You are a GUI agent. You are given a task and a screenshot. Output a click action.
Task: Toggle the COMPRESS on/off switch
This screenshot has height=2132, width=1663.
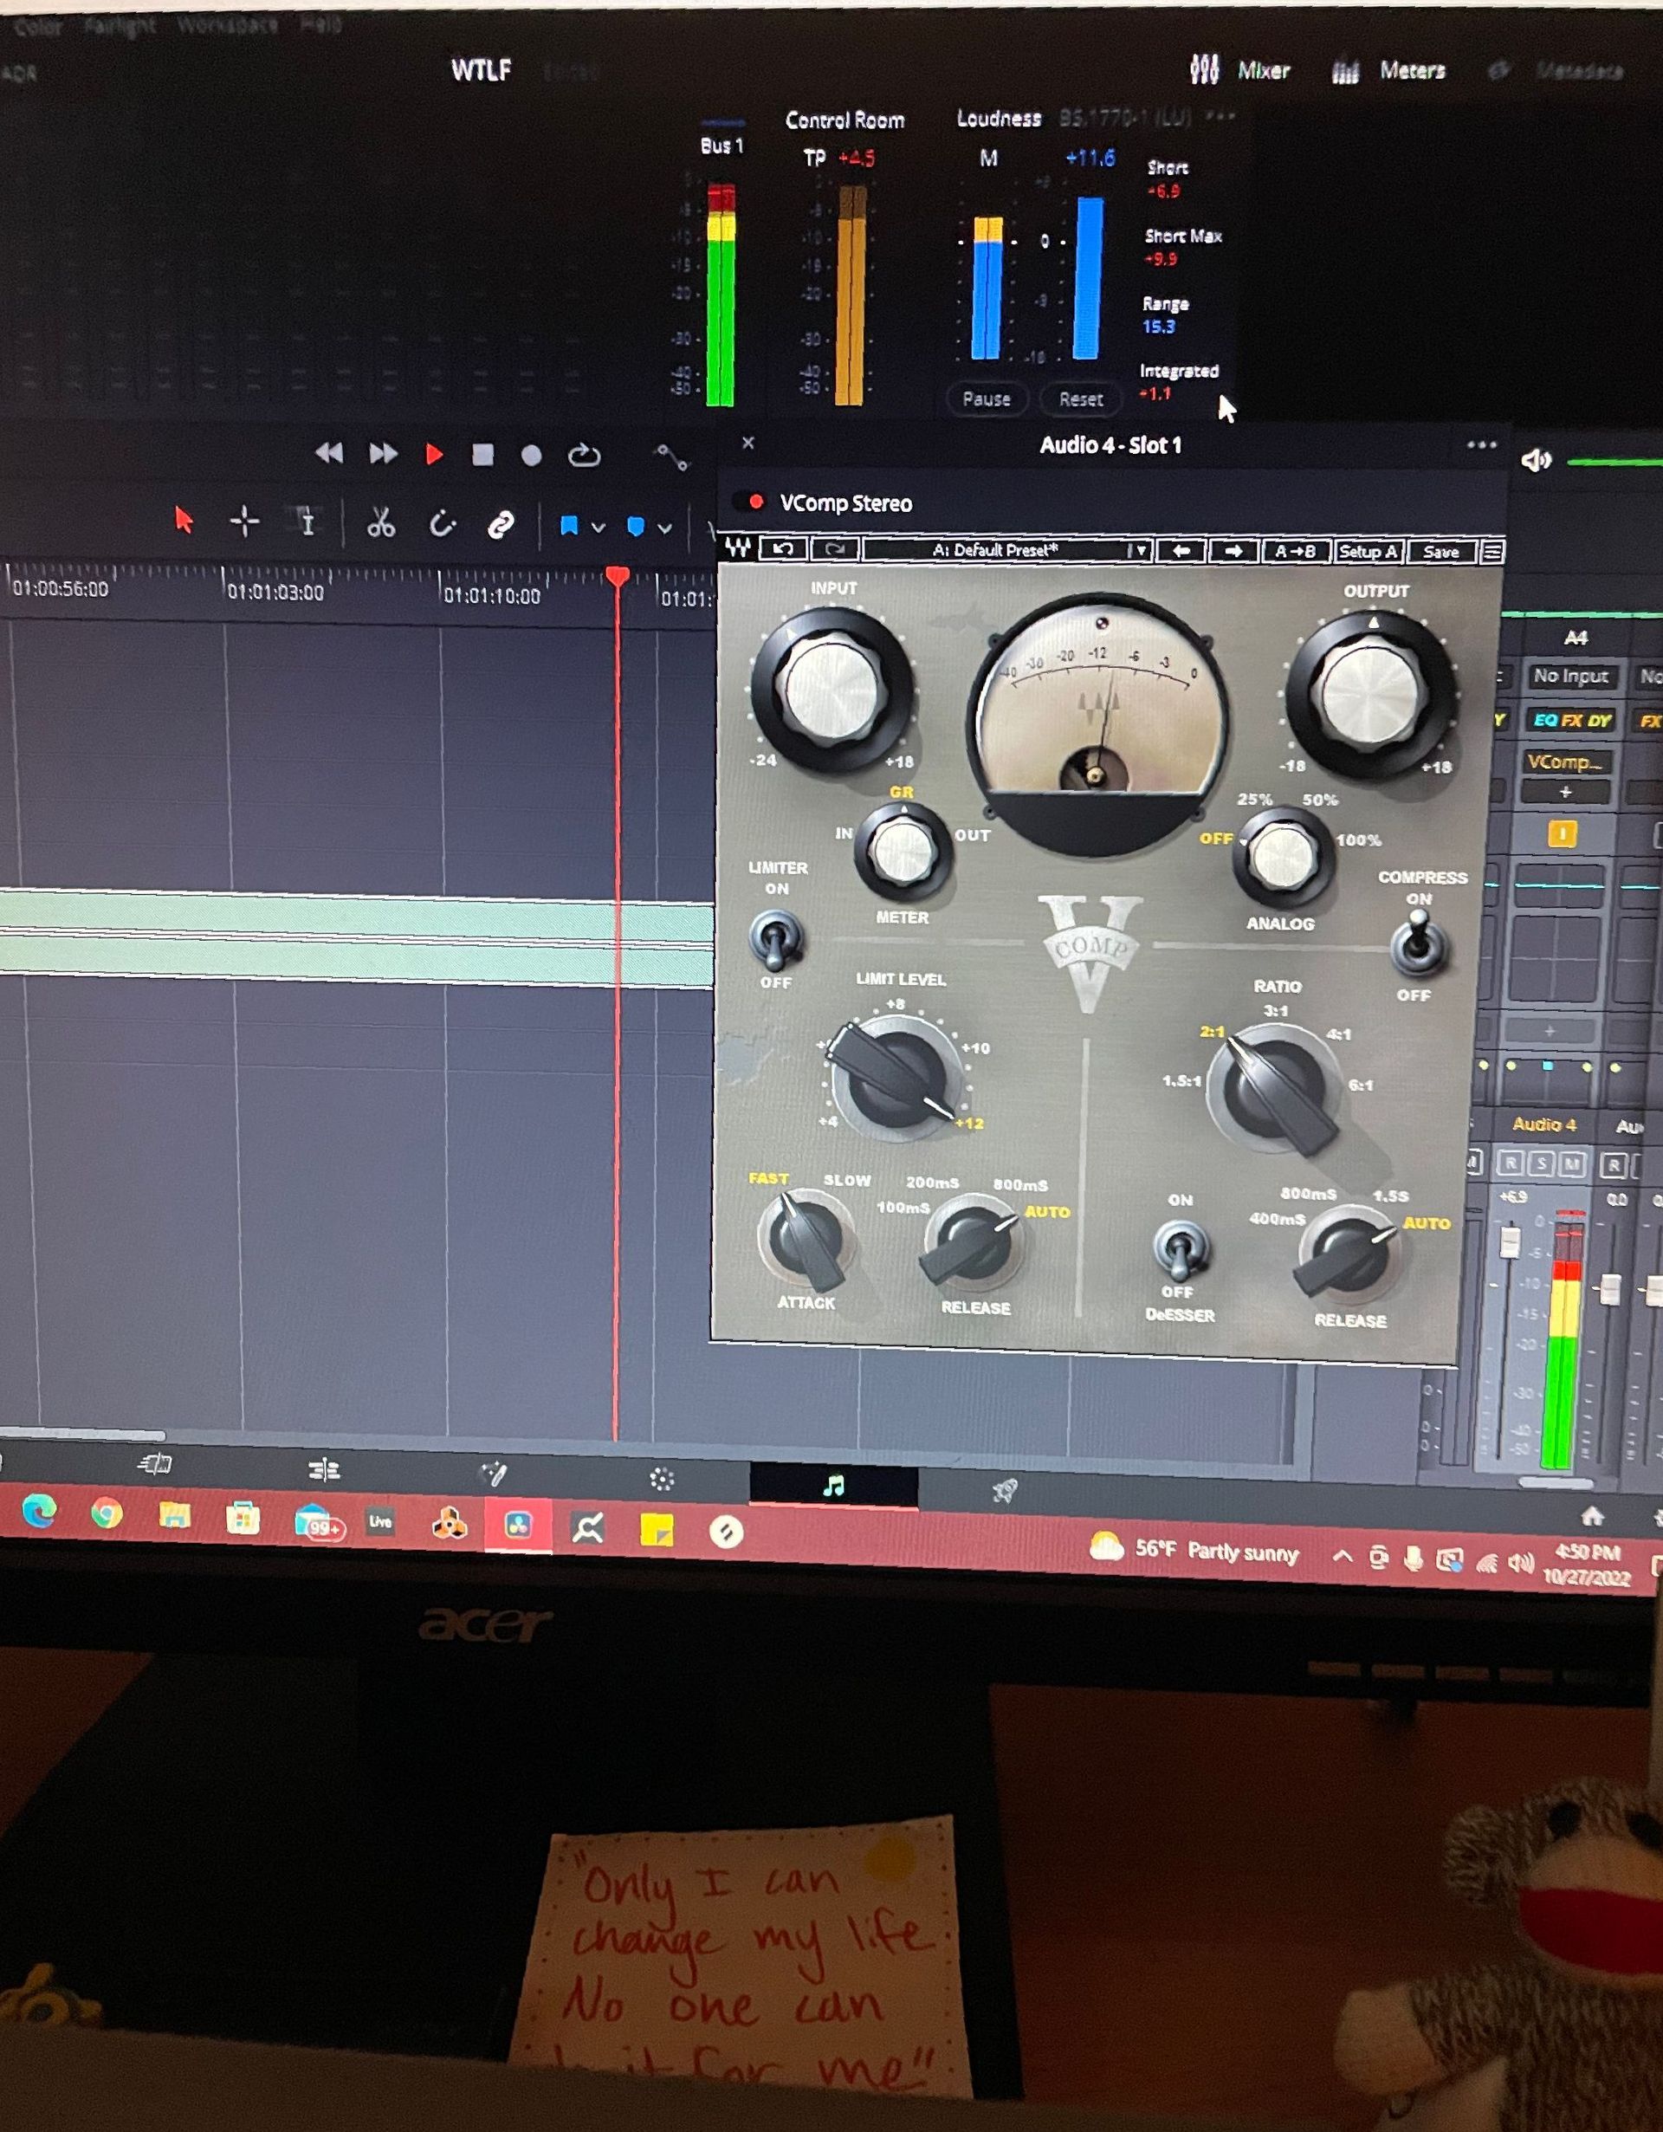tap(1418, 945)
